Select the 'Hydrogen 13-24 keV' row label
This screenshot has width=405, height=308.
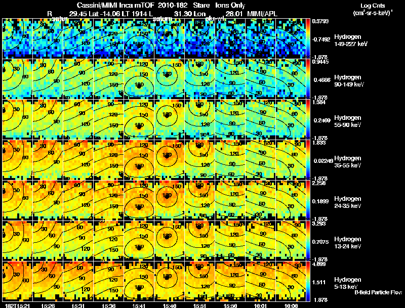(x=347, y=243)
